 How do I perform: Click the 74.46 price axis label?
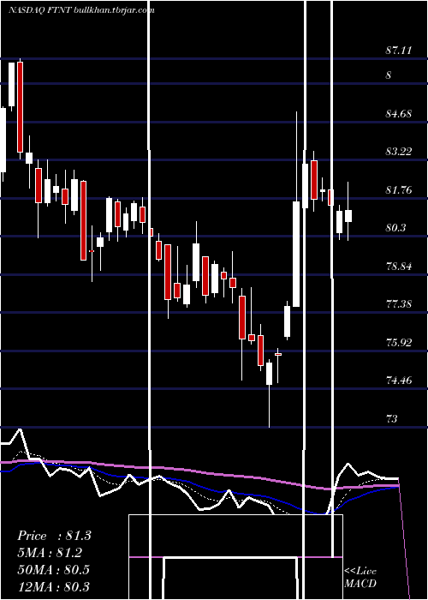pos(399,381)
